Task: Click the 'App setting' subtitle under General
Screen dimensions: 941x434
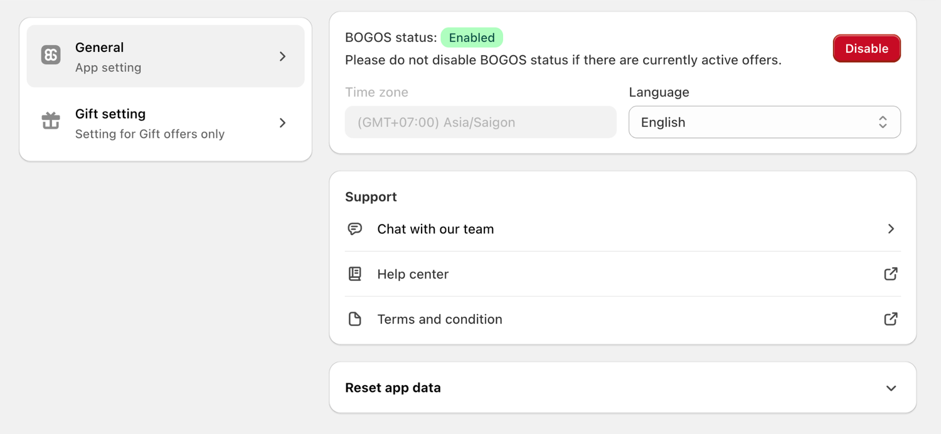Action: coord(108,68)
